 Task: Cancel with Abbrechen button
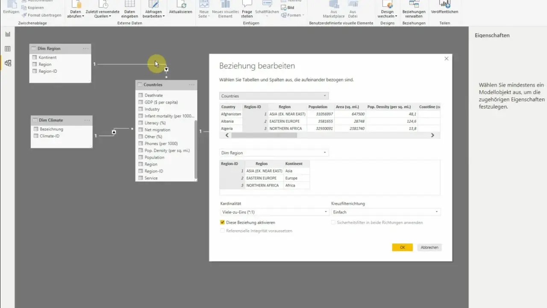[x=429, y=247]
